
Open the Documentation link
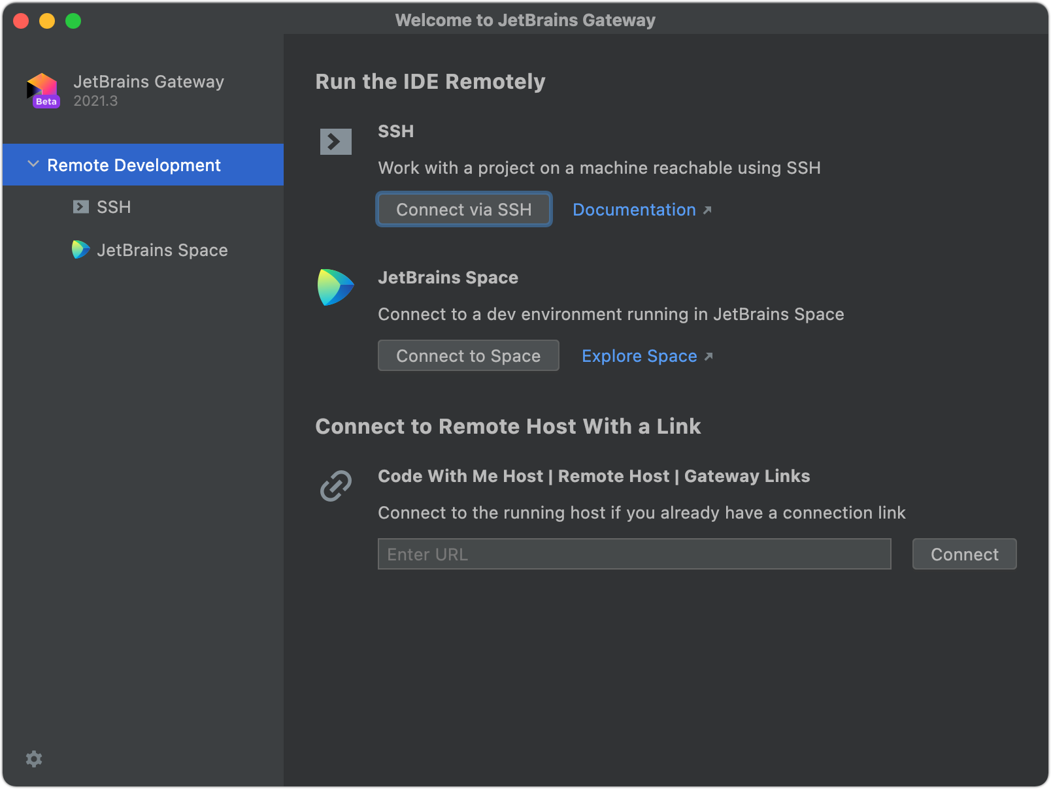(633, 209)
